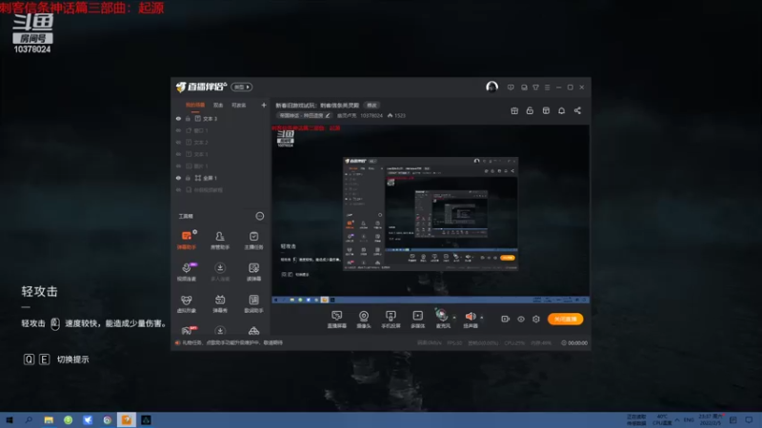
Task: Toggle the preview eye icon beside 关闭直播
Action: click(x=521, y=319)
